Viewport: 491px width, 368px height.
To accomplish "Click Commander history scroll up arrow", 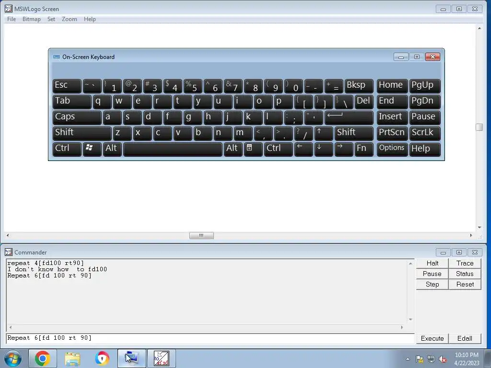I will (410, 264).
